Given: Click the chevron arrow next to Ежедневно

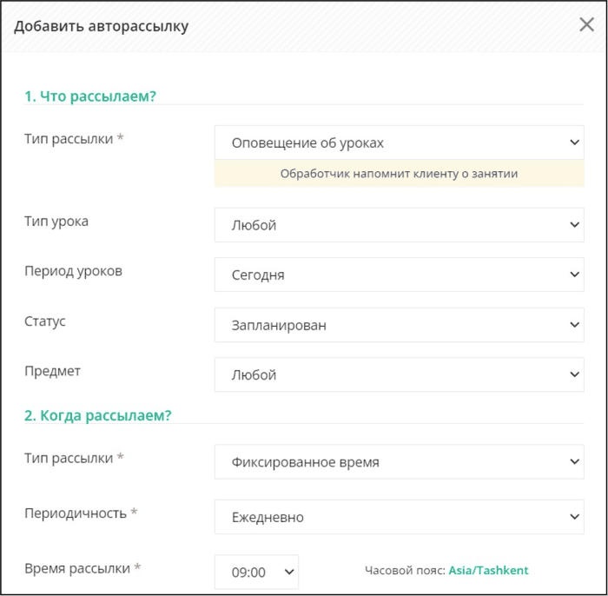Looking at the screenshot, I should click(x=574, y=517).
